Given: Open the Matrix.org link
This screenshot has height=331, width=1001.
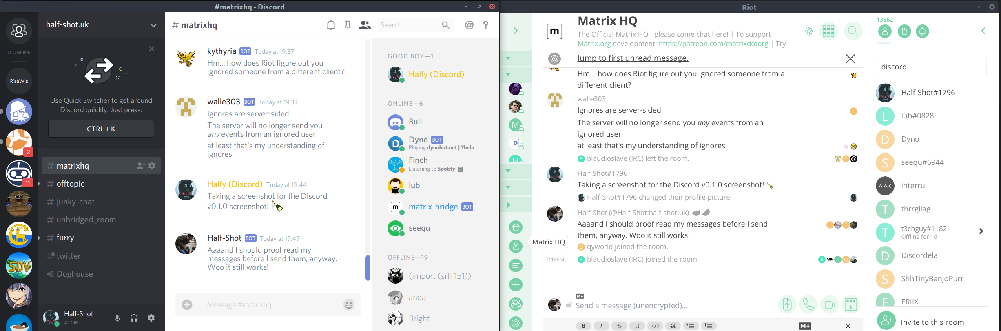Looking at the screenshot, I should pyautogui.click(x=594, y=44).
